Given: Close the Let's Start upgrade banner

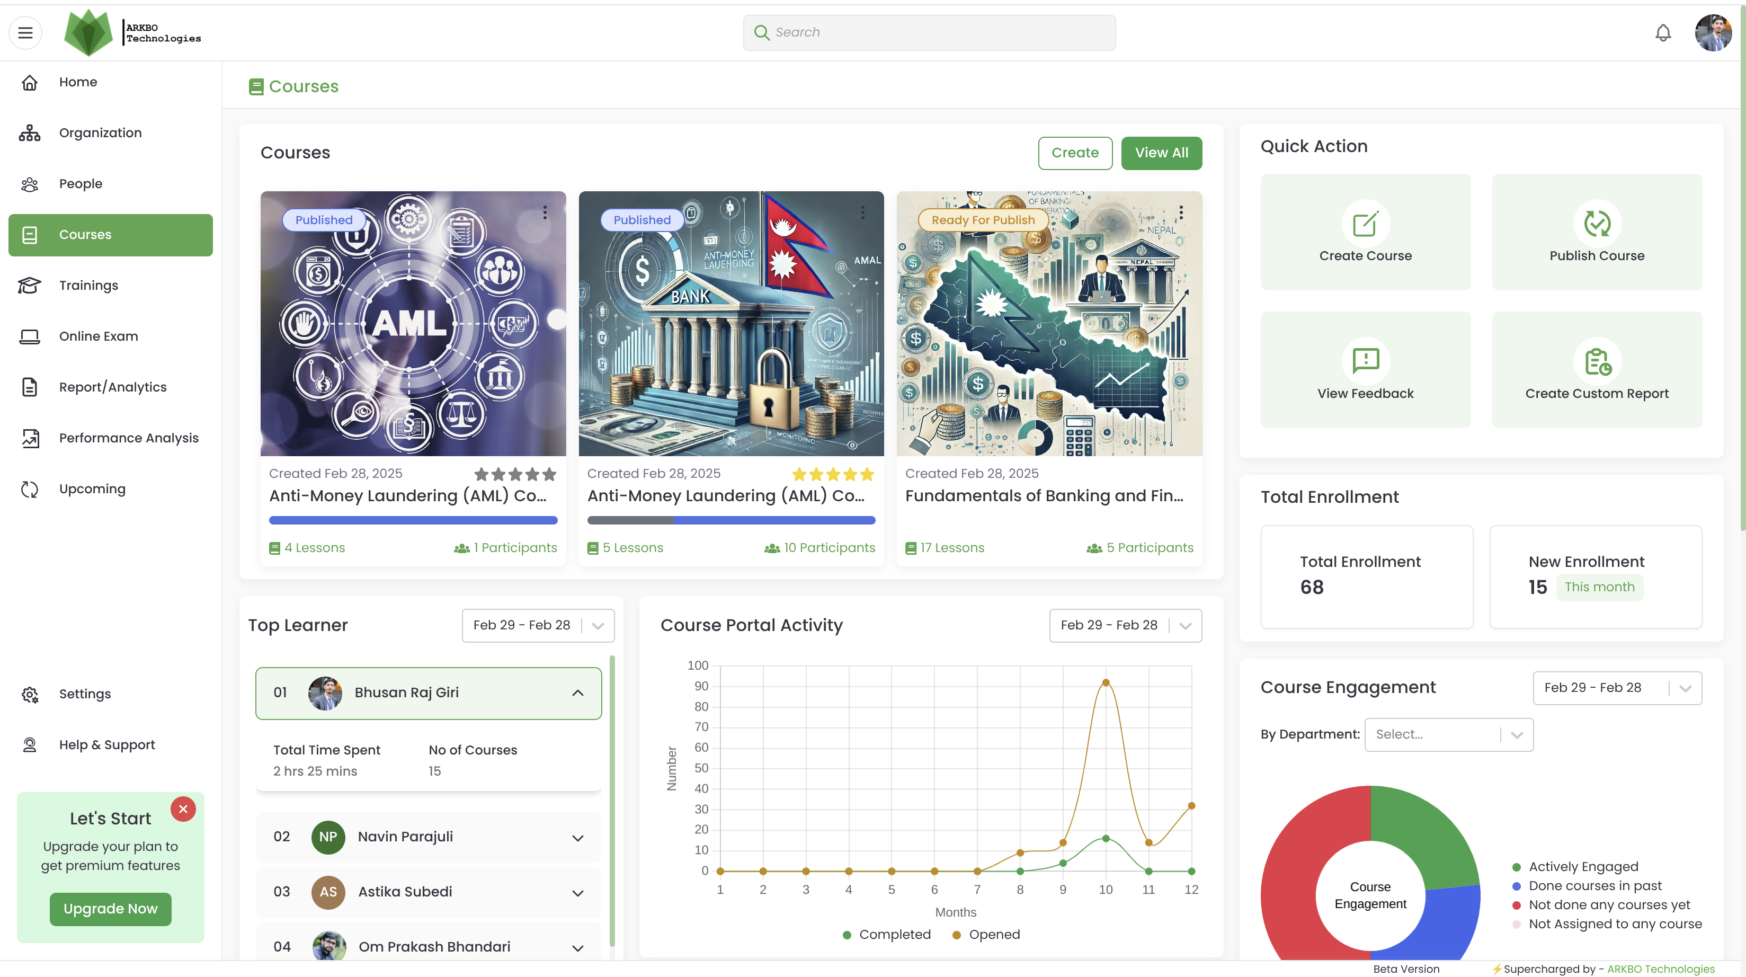Looking at the screenshot, I should tap(183, 809).
